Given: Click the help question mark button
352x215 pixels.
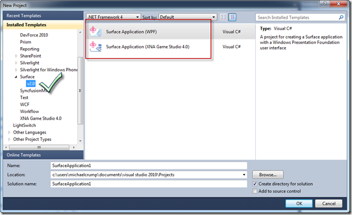Looking at the screenshot, I should [325, 3].
